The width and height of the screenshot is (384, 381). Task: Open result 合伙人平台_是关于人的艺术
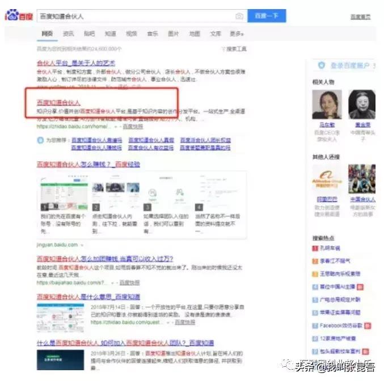(76, 63)
